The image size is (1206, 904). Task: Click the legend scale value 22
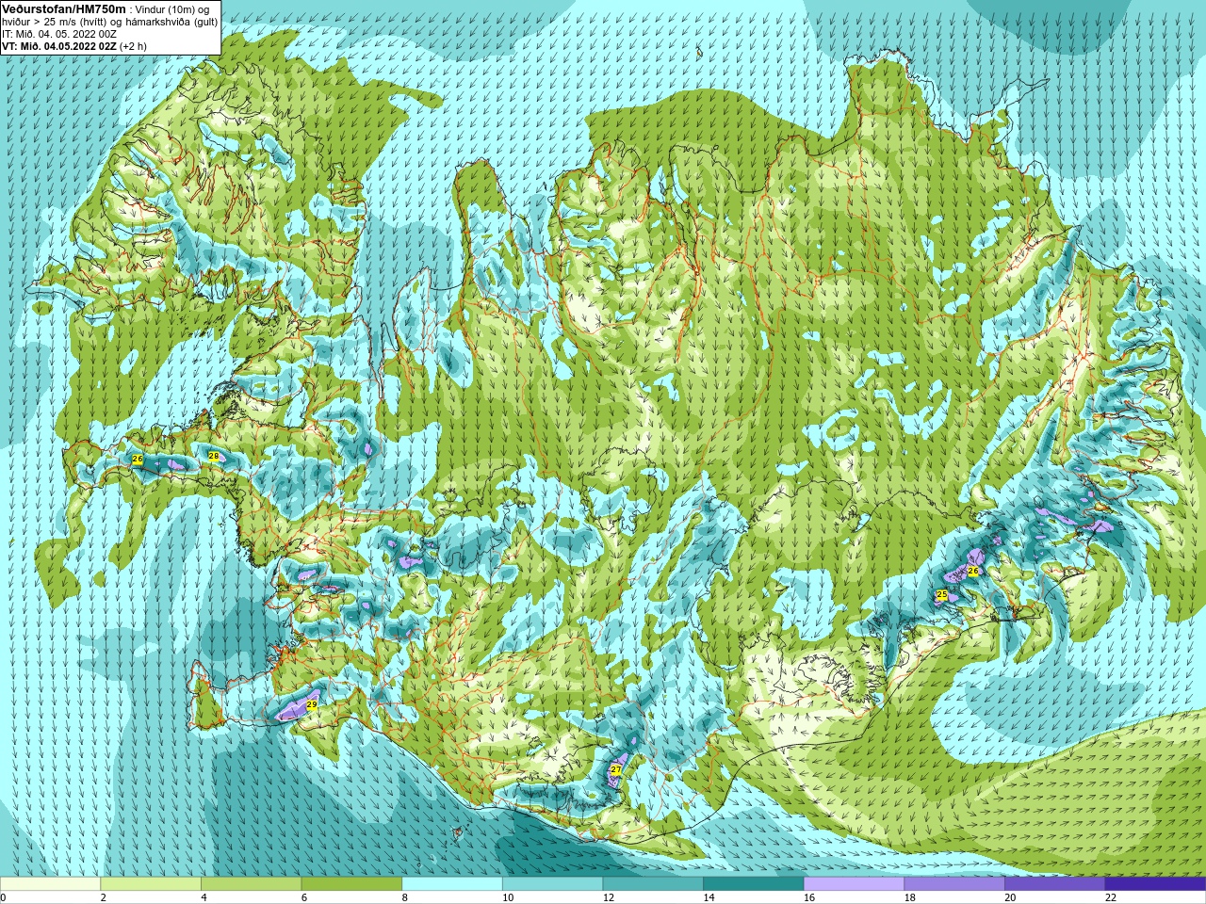coord(1111,897)
